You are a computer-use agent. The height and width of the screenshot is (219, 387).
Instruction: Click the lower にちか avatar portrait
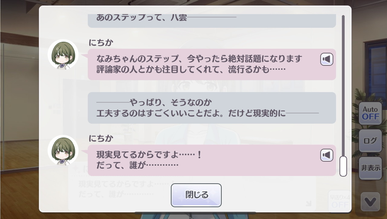63,150
